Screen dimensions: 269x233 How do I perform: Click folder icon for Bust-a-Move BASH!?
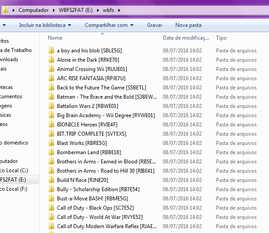[x=52, y=199]
